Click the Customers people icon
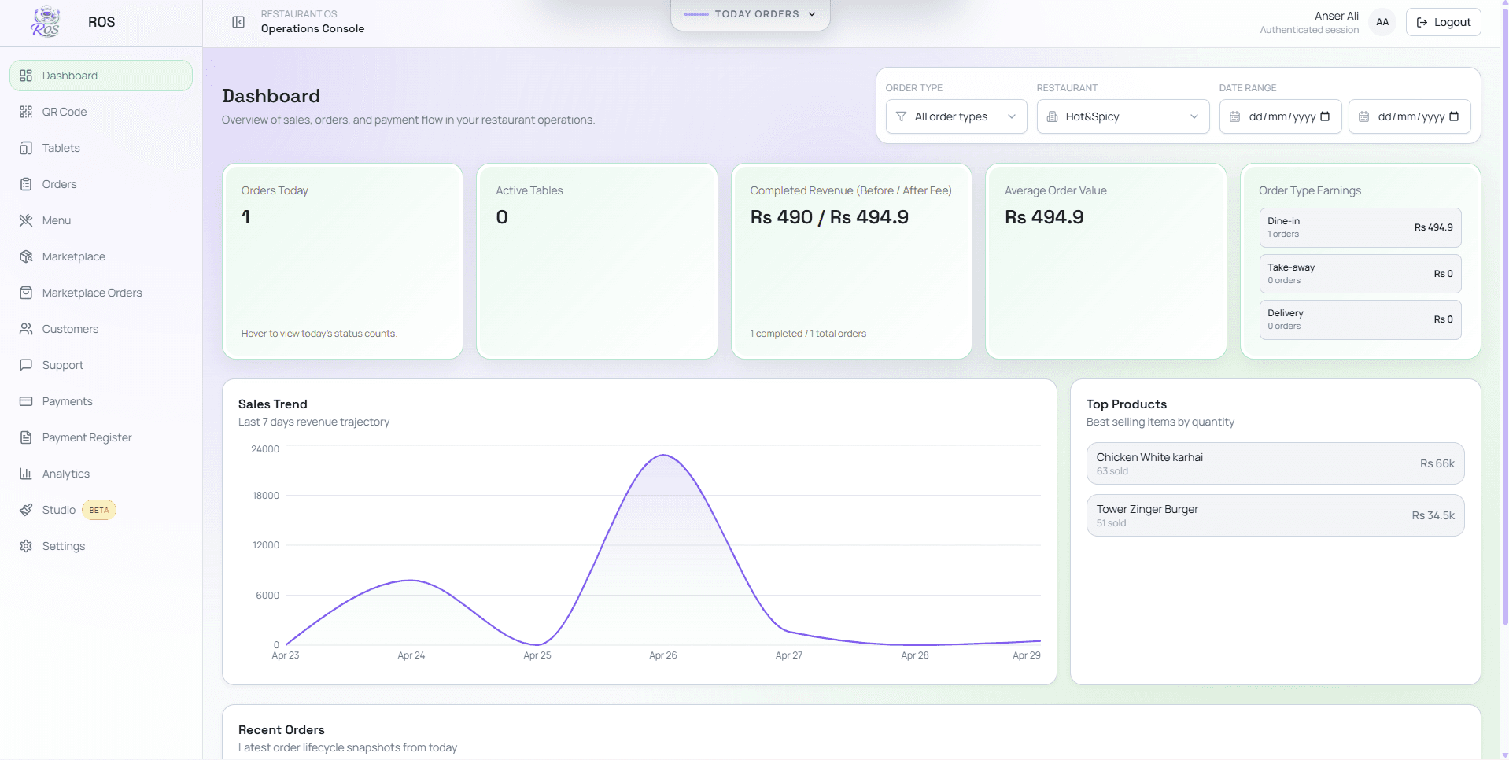1509x760 pixels. [x=26, y=329]
